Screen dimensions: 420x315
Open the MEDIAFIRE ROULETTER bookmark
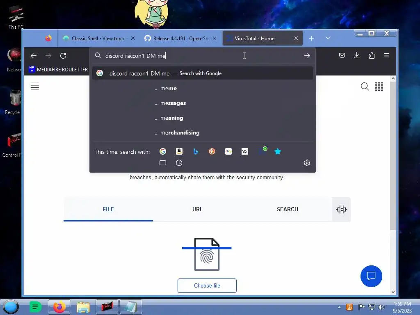tap(58, 69)
